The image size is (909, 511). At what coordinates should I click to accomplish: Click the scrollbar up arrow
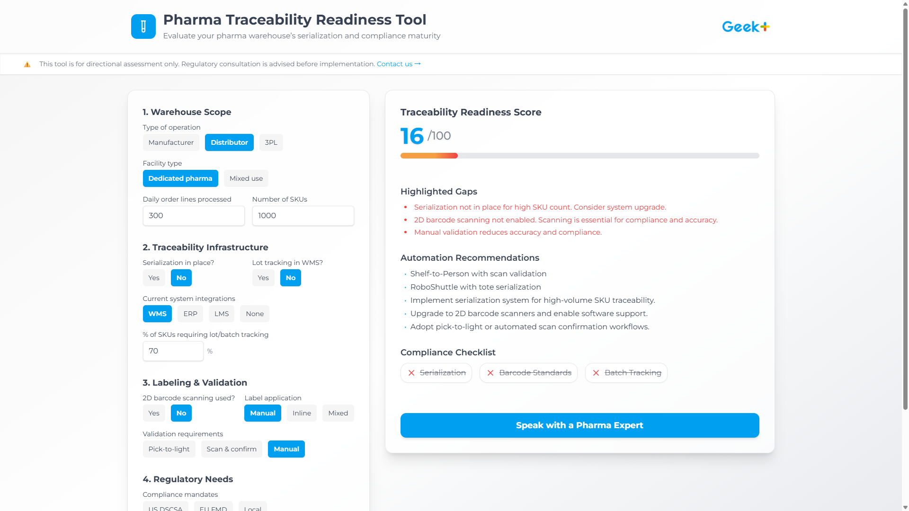pos(905,4)
